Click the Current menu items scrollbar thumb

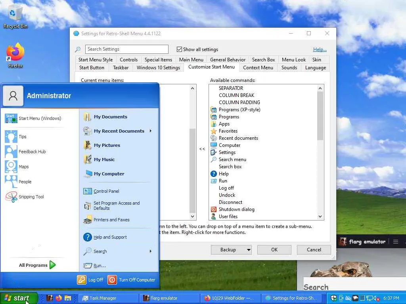pos(192,171)
